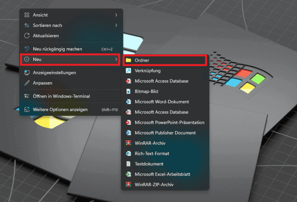
Task: Expand the Ansicht submenu arrow
Action: click(116, 15)
